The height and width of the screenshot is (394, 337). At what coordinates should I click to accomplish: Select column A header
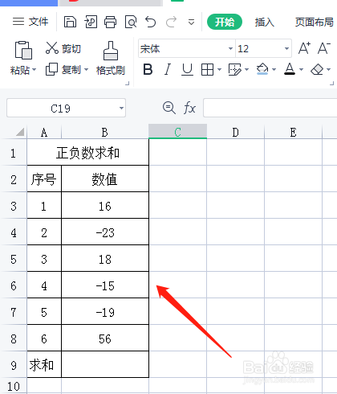[44, 132]
